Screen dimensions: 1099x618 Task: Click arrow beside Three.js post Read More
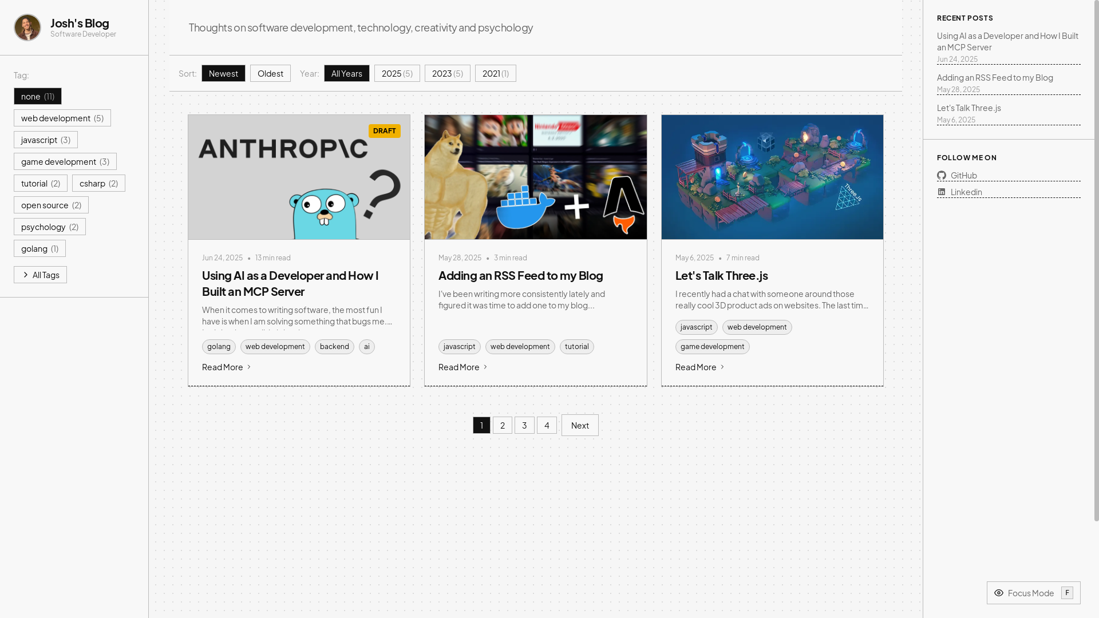722,367
